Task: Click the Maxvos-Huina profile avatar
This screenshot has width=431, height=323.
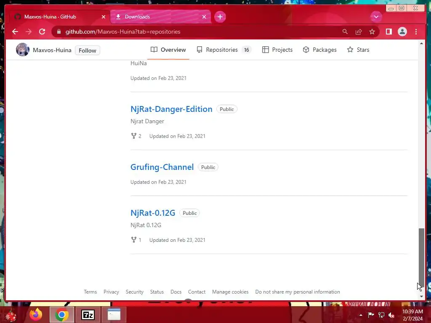Action: click(23, 50)
